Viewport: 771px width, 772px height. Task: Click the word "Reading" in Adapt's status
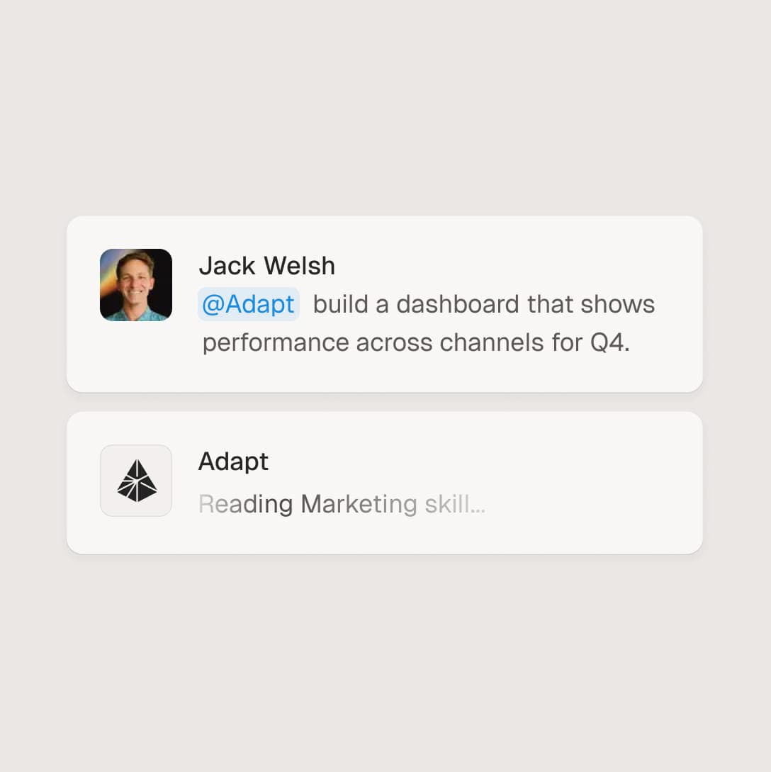[245, 504]
